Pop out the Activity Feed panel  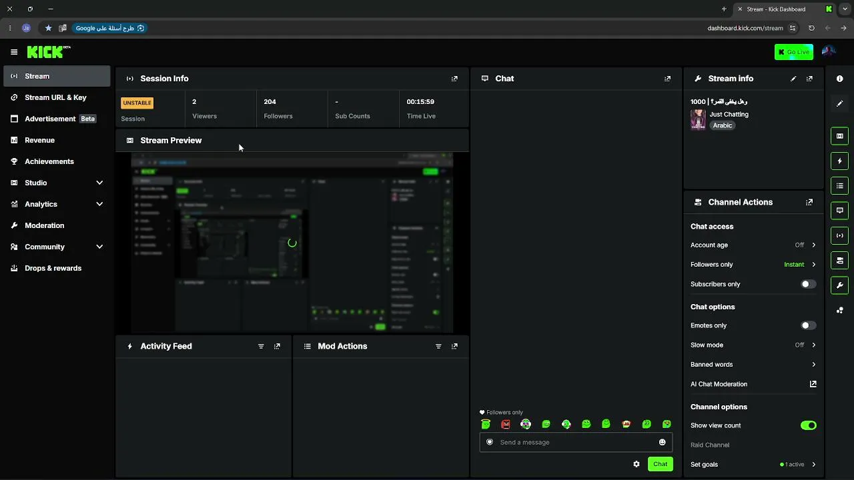tap(277, 346)
